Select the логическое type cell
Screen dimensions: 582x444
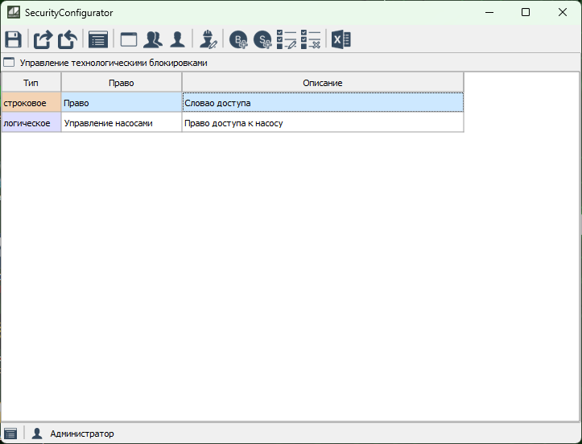pos(31,123)
